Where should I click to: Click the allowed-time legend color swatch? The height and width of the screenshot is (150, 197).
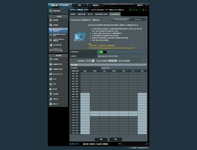(113, 61)
